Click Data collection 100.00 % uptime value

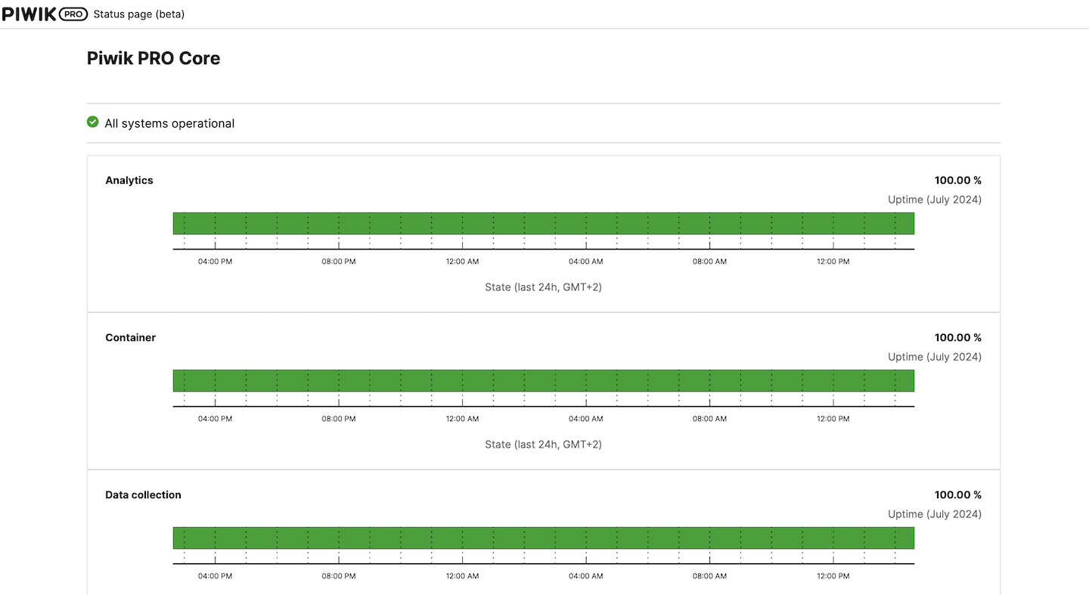point(958,494)
